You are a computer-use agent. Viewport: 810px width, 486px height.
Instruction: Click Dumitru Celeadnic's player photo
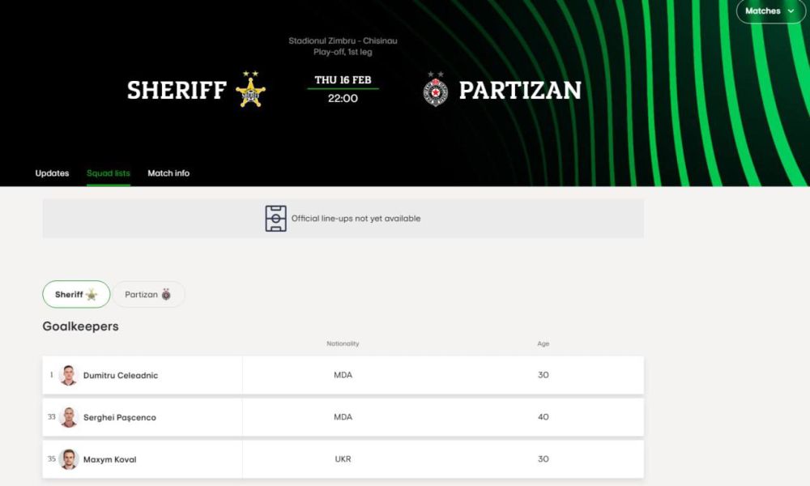(69, 375)
